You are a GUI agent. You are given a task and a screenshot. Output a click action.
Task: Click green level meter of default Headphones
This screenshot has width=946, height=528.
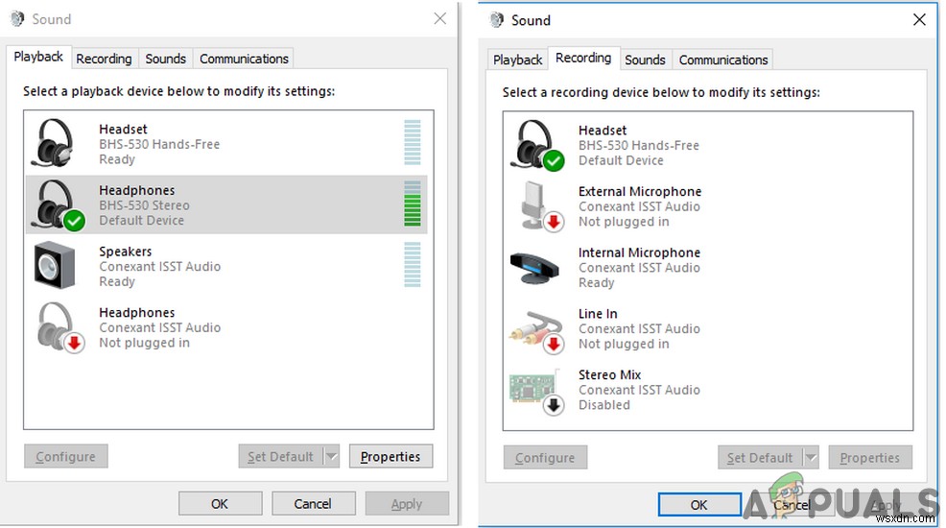[413, 204]
